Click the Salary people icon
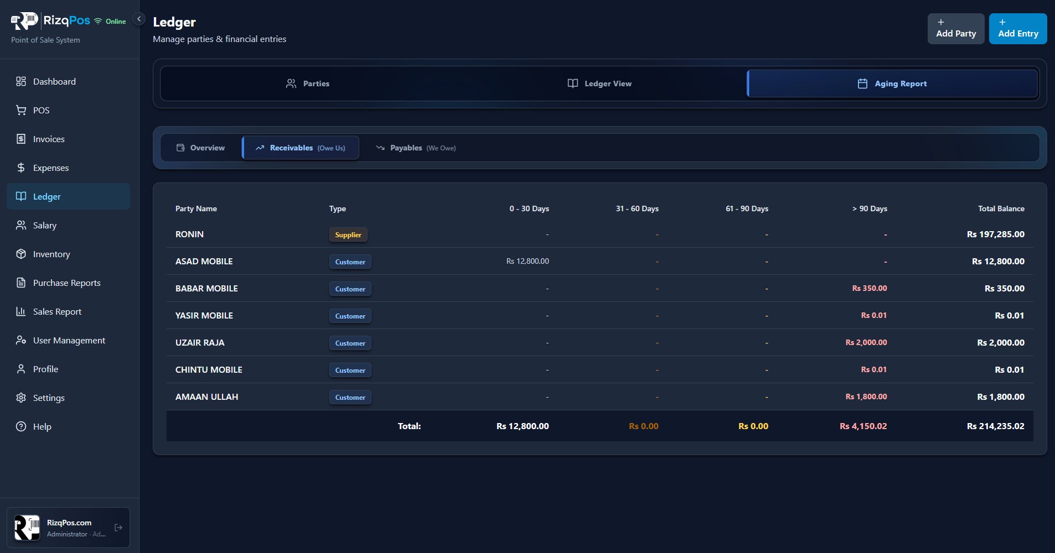1055x553 pixels. [x=21, y=225]
